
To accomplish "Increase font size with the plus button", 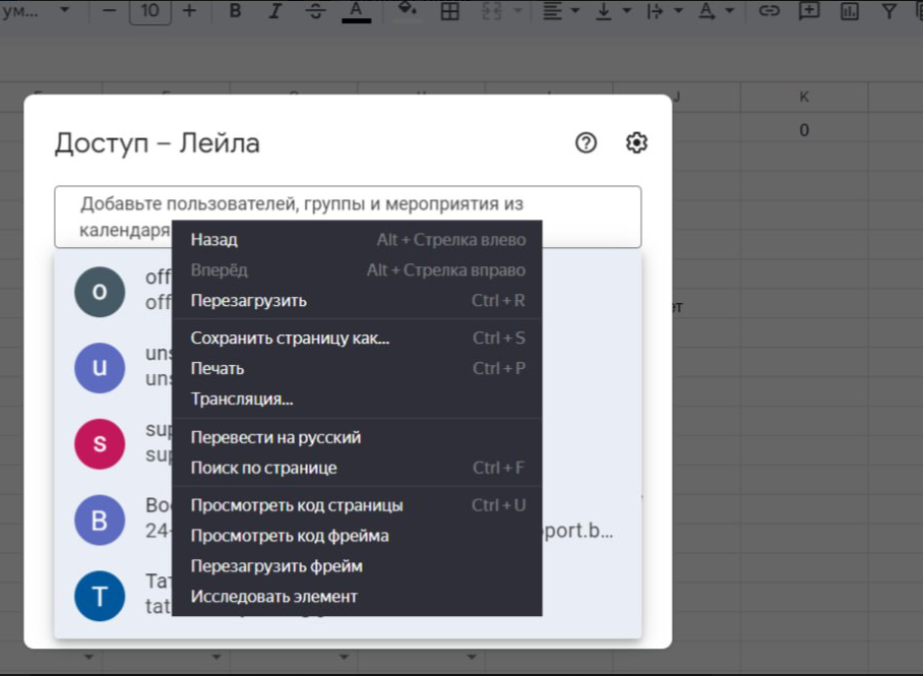I will coord(189,11).
